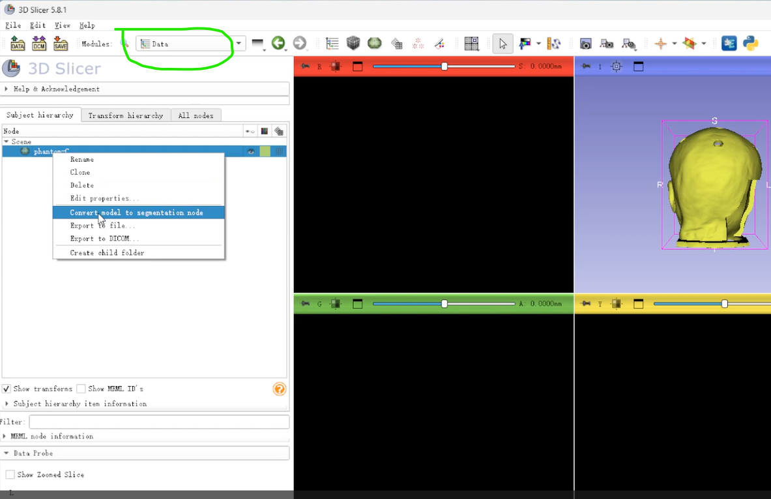Click the restore scene view icon
This screenshot has height=499, width=771.
[628, 44]
